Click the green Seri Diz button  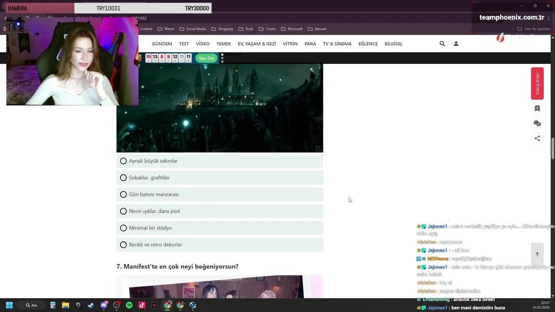[206, 58]
